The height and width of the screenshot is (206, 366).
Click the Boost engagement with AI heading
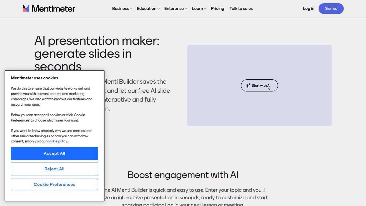[x=183, y=175]
